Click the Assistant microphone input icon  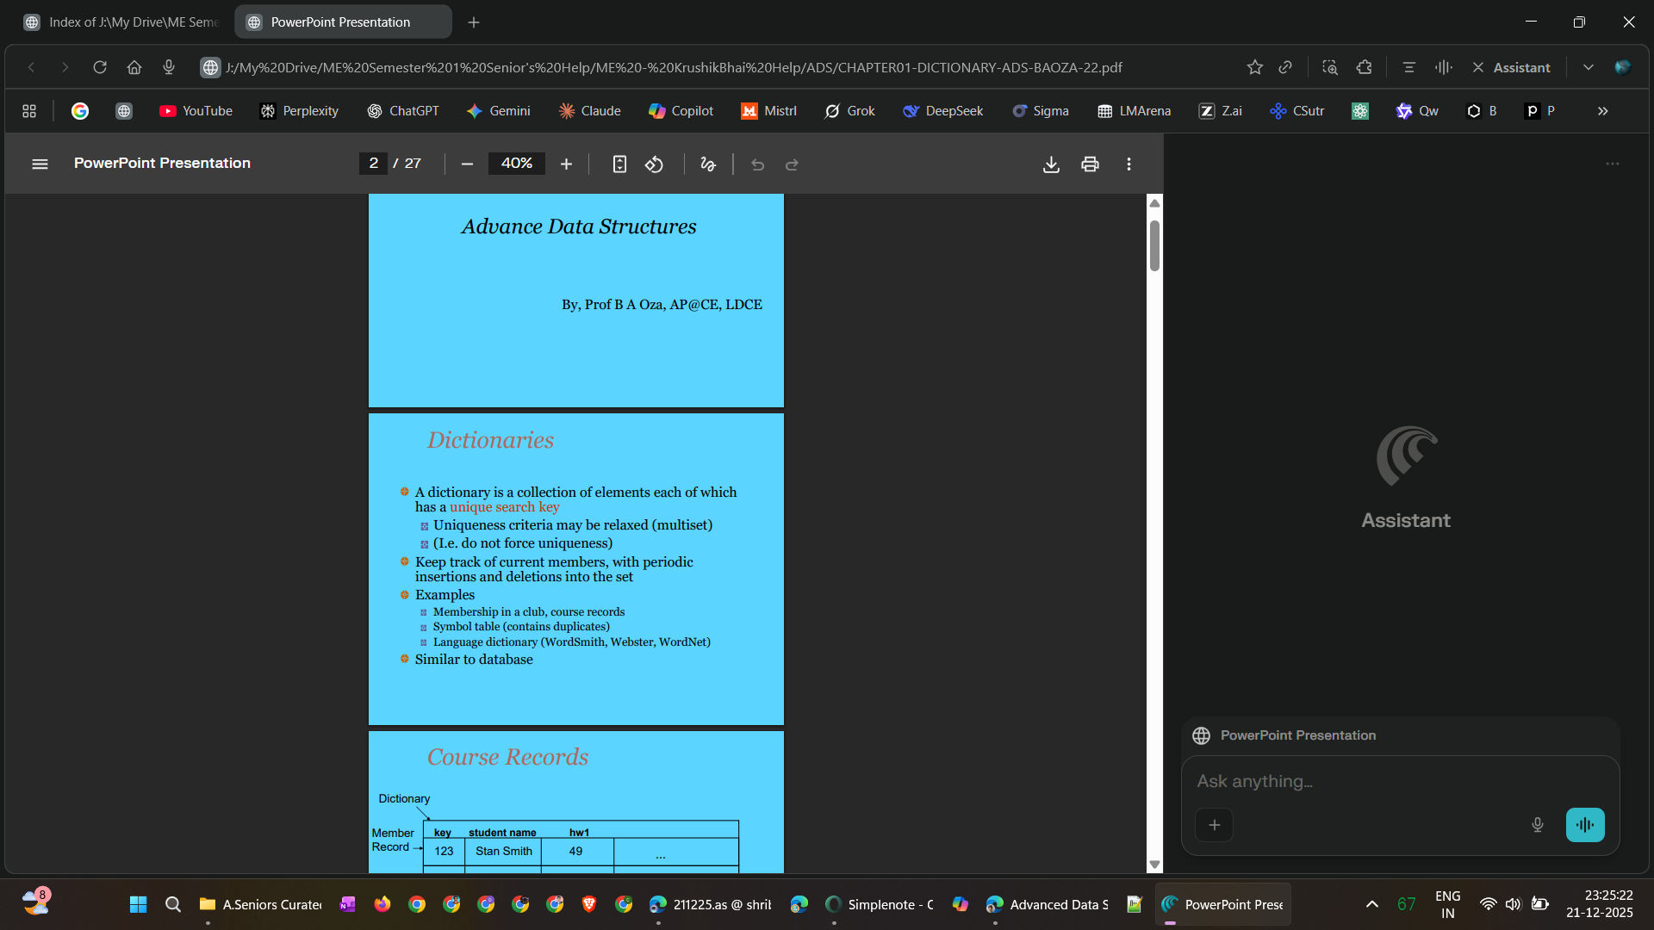point(1538,825)
